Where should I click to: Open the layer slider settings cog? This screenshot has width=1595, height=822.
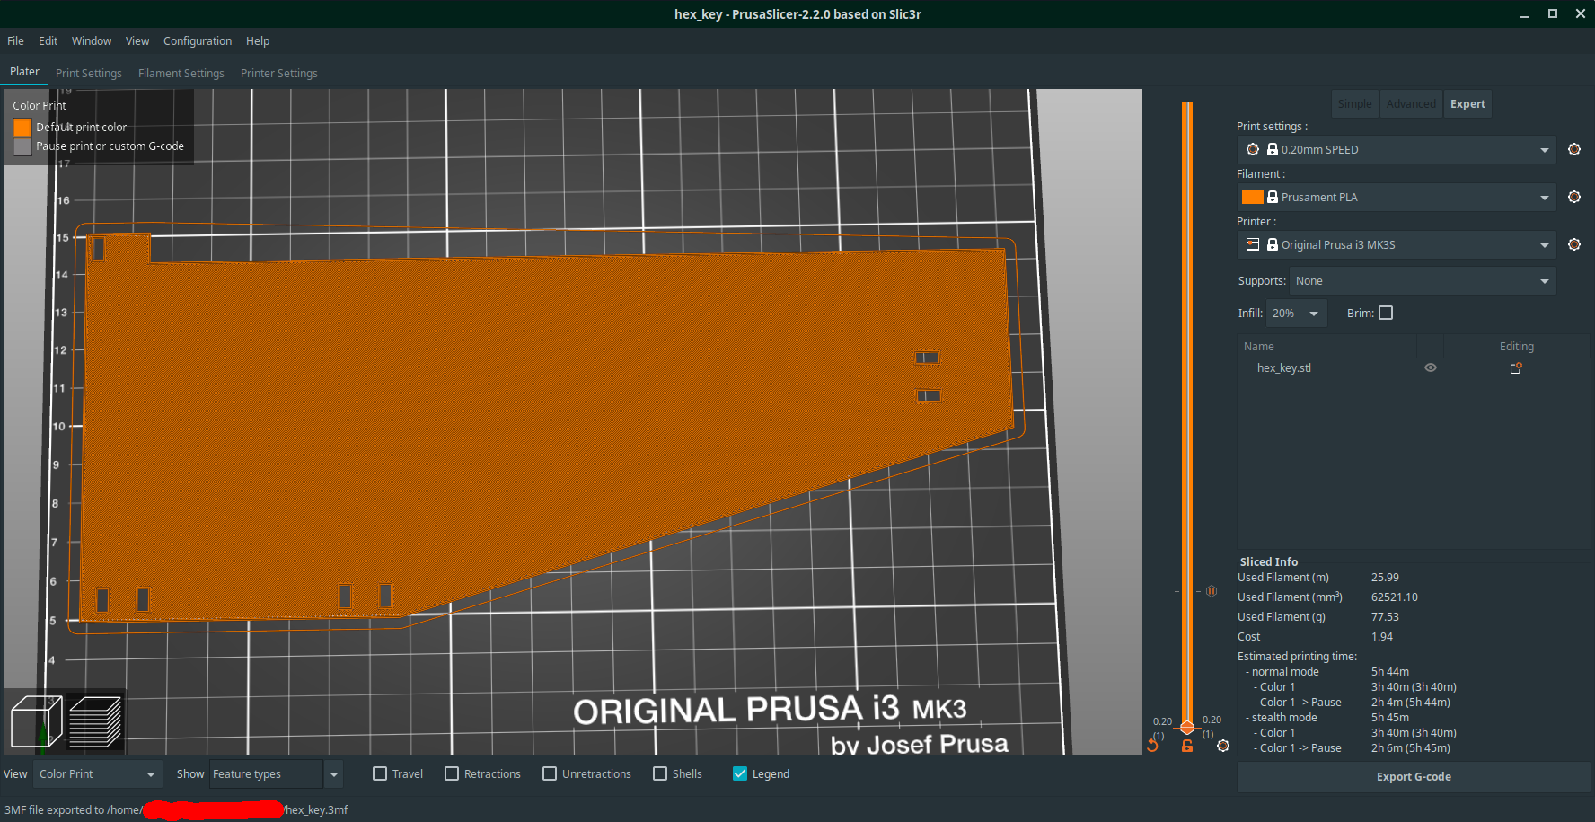[1223, 746]
